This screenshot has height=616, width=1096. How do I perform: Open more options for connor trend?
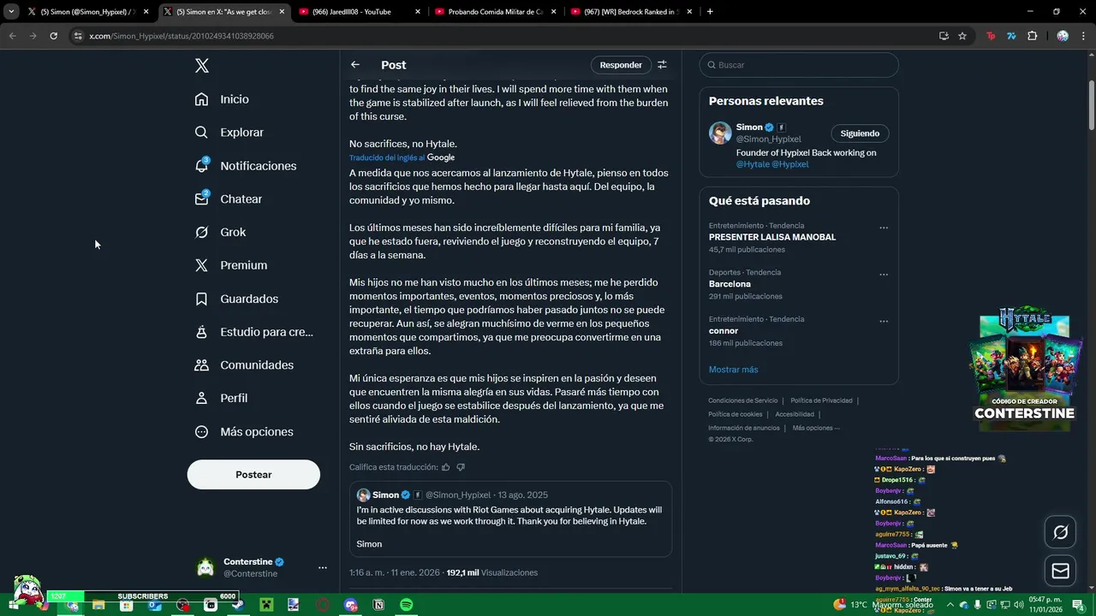[884, 322]
